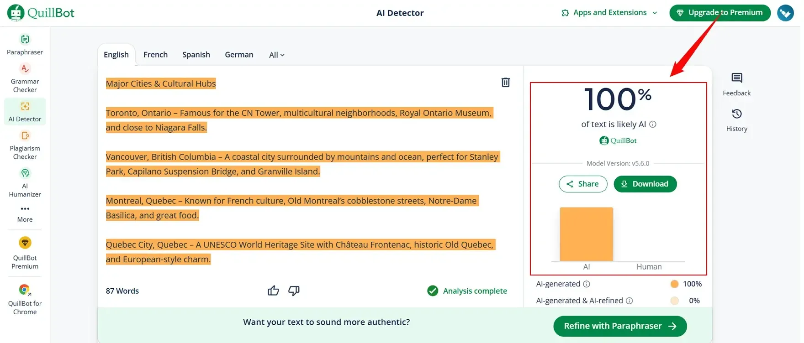Show info for 'of text is likely AI'

tap(653, 125)
